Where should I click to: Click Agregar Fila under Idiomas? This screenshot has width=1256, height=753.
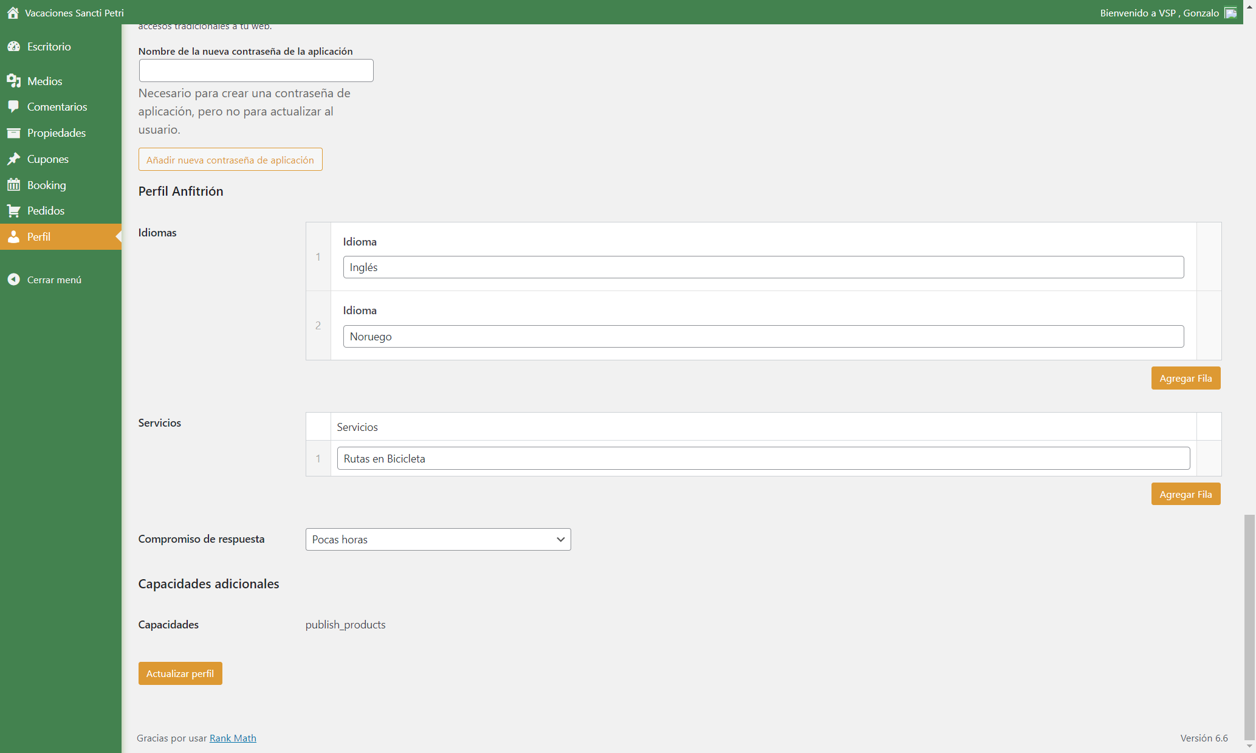(1186, 378)
